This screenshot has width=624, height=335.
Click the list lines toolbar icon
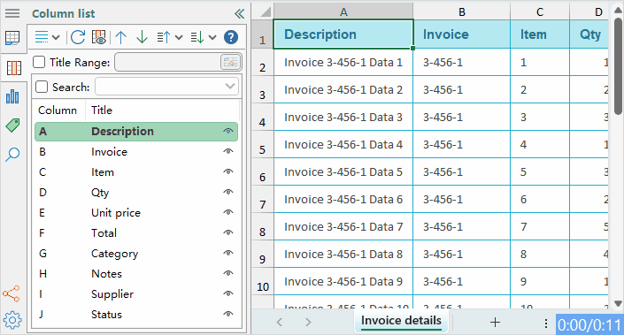point(42,37)
